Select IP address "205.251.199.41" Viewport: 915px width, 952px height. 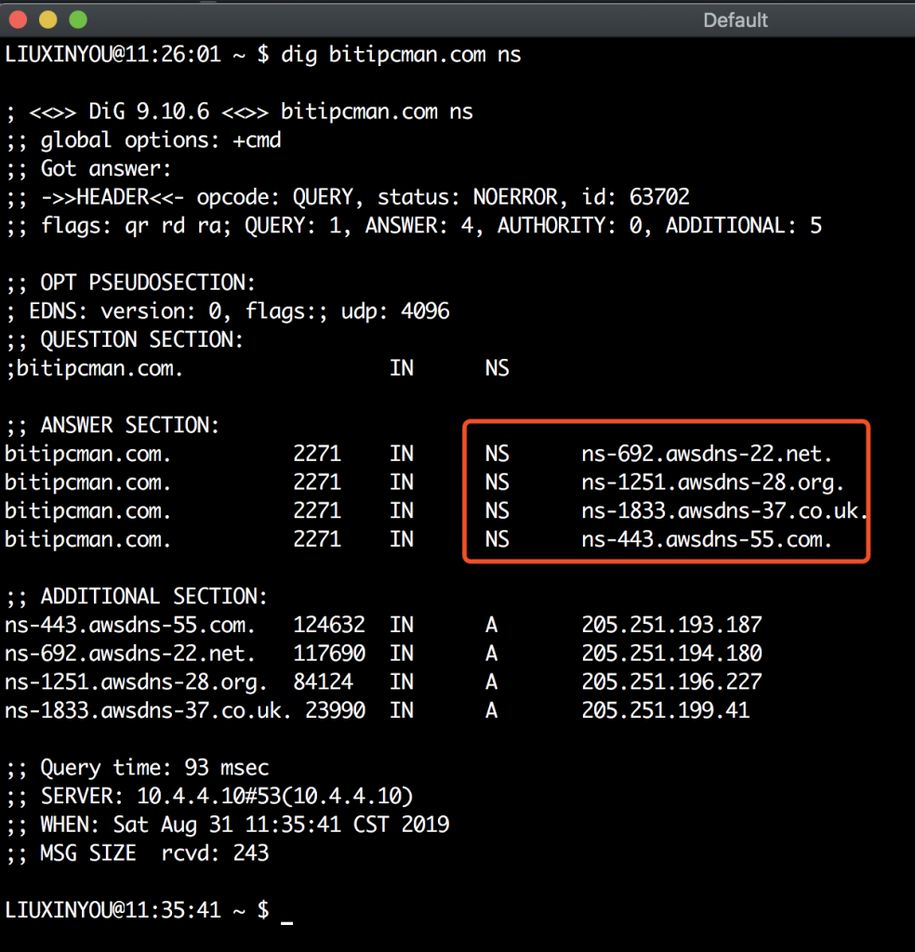pyautogui.click(x=666, y=711)
